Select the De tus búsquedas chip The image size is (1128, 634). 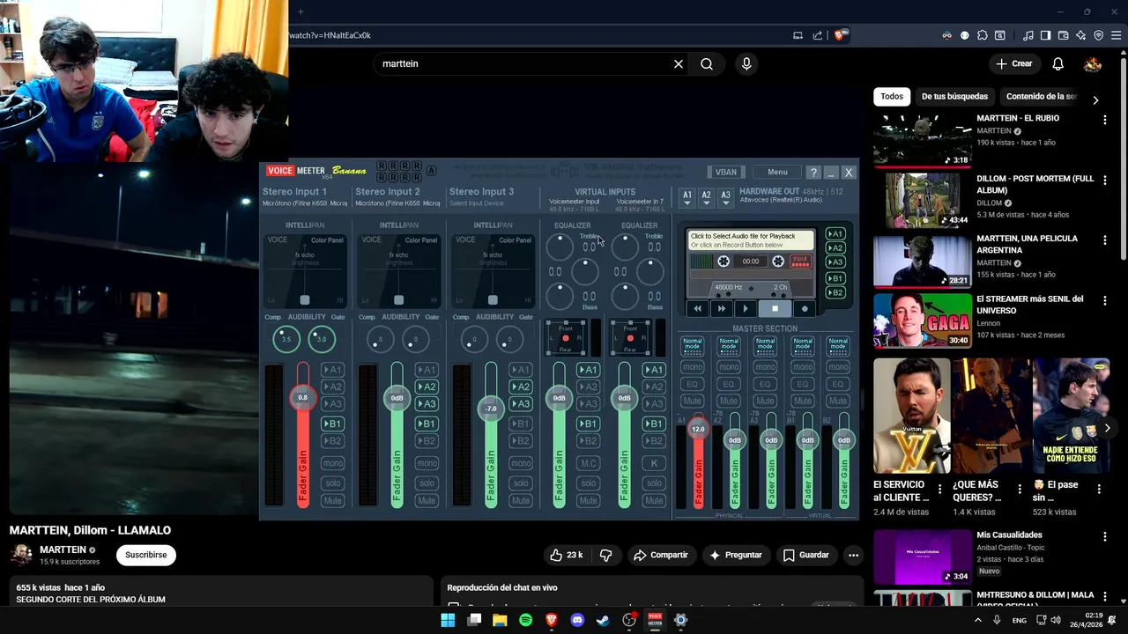(x=954, y=97)
